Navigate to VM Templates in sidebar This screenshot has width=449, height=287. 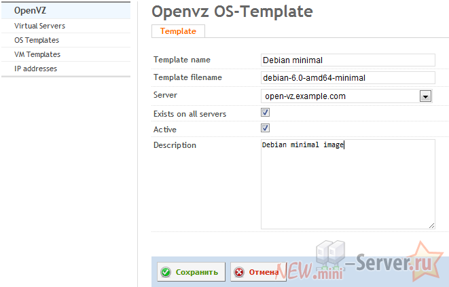[x=37, y=54]
